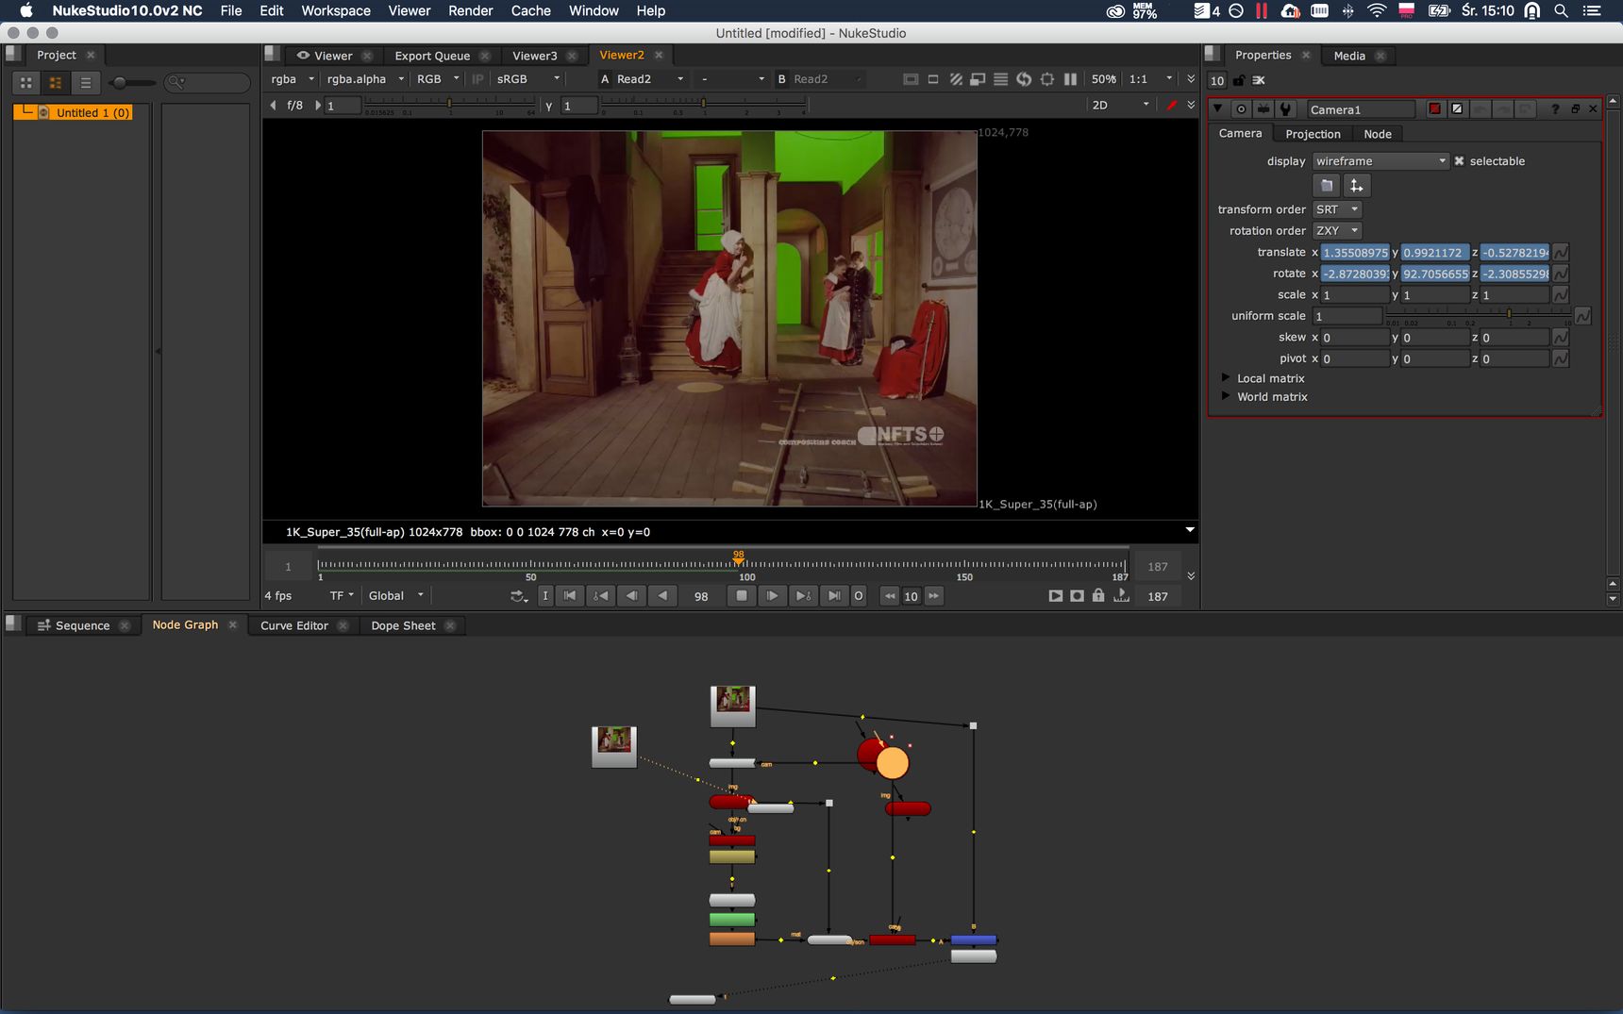The image size is (1623, 1014).
Task: Uncheck the selectable checkbox
Action: (x=1459, y=161)
